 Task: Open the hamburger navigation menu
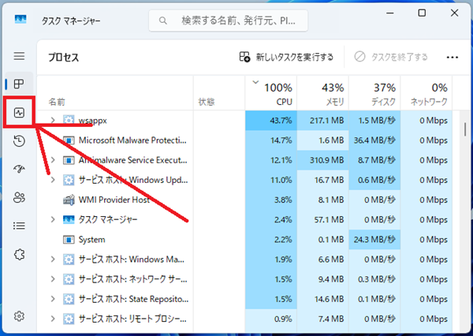[19, 56]
